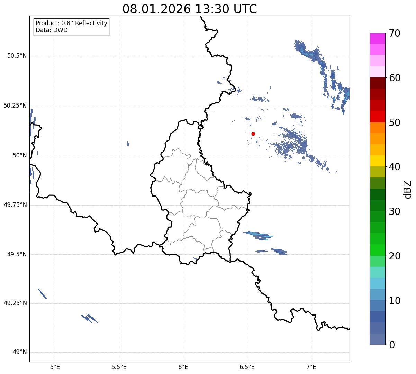
Task: Click the yellow colorbar segment at 40
Action: pos(377,161)
